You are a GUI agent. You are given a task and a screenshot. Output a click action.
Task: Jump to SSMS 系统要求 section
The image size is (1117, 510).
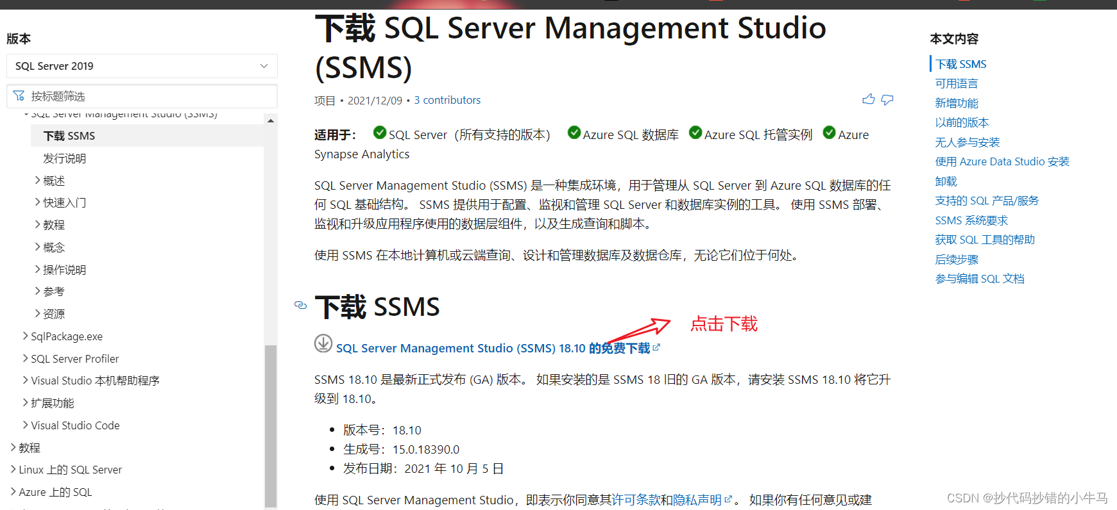click(971, 220)
